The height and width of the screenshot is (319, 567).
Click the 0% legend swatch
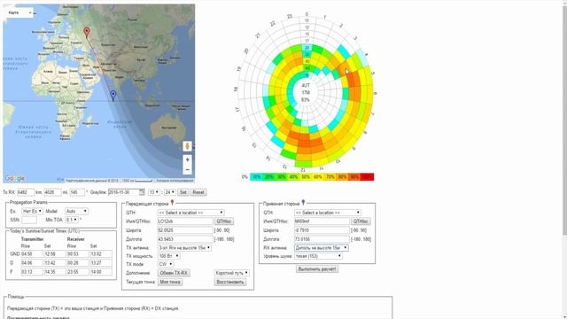pyautogui.click(x=245, y=177)
